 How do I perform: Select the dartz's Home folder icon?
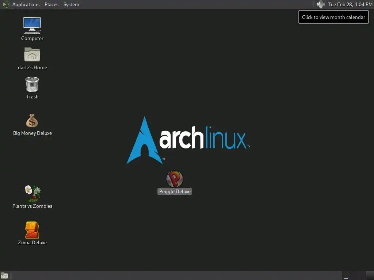[x=32, y=55]
